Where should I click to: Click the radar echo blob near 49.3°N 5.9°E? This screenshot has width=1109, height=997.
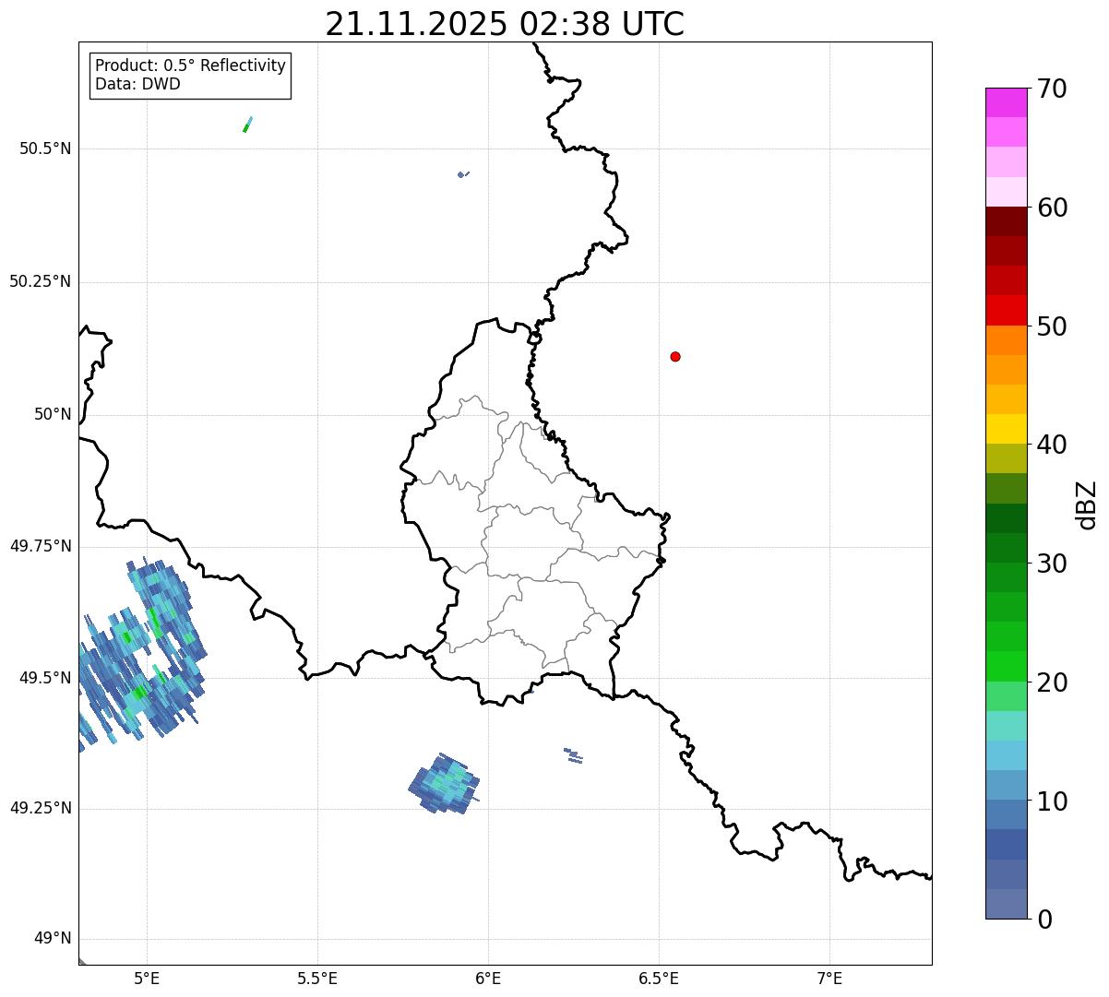[445, 783]
